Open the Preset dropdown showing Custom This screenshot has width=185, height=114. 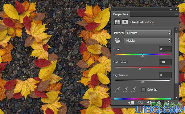(x=148, y=33)
